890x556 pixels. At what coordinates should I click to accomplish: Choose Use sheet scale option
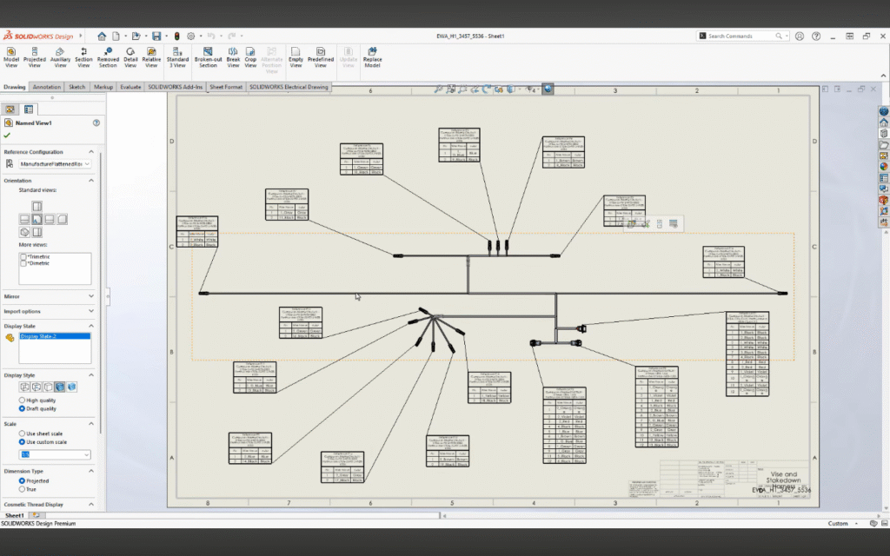click(x=22, y=434)
